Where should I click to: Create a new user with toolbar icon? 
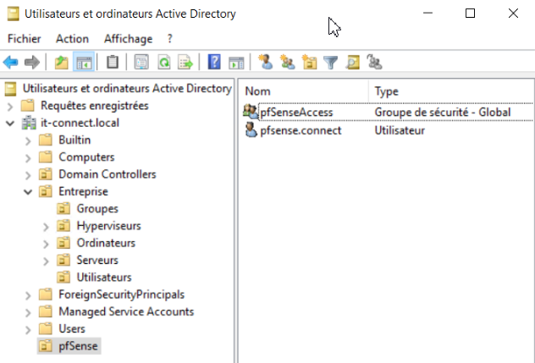click(266, 62)
